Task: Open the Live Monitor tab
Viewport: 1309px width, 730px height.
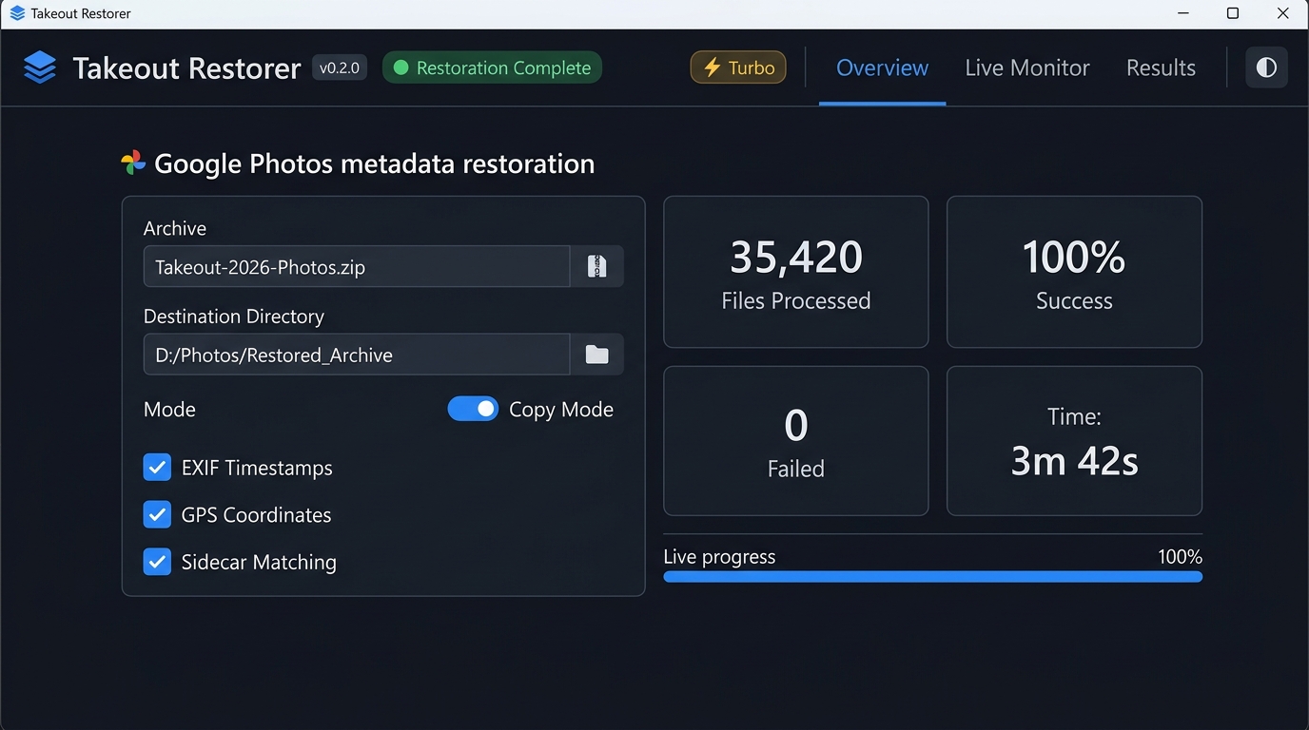Action: click(x=1027, y=67)
